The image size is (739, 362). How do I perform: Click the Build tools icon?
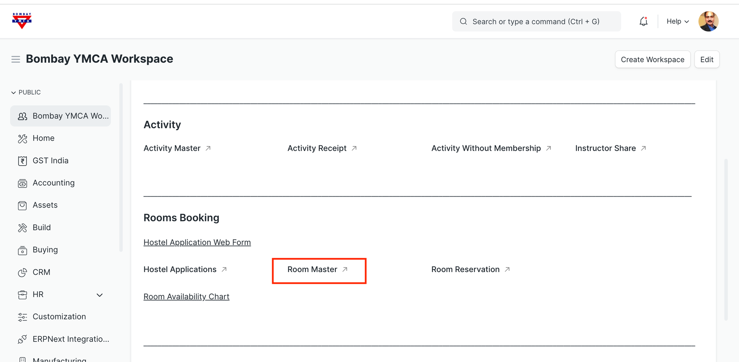point(22,228)
